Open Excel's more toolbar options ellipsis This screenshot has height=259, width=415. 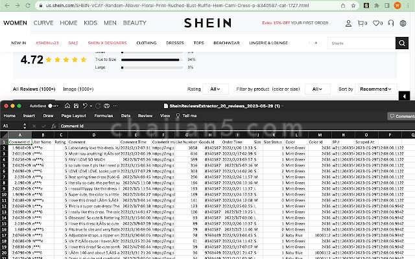pyautogui.click(x=115, y=106)
